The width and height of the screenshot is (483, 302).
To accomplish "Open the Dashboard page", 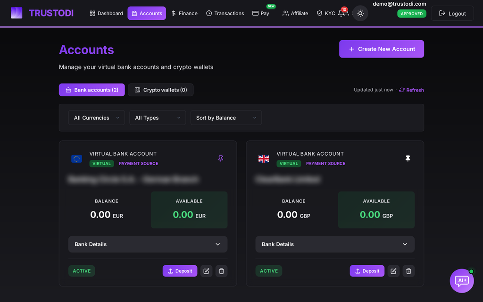I will coord(106,13).
